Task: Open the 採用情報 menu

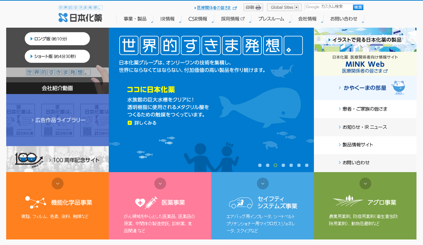Action: click(233, 19)
